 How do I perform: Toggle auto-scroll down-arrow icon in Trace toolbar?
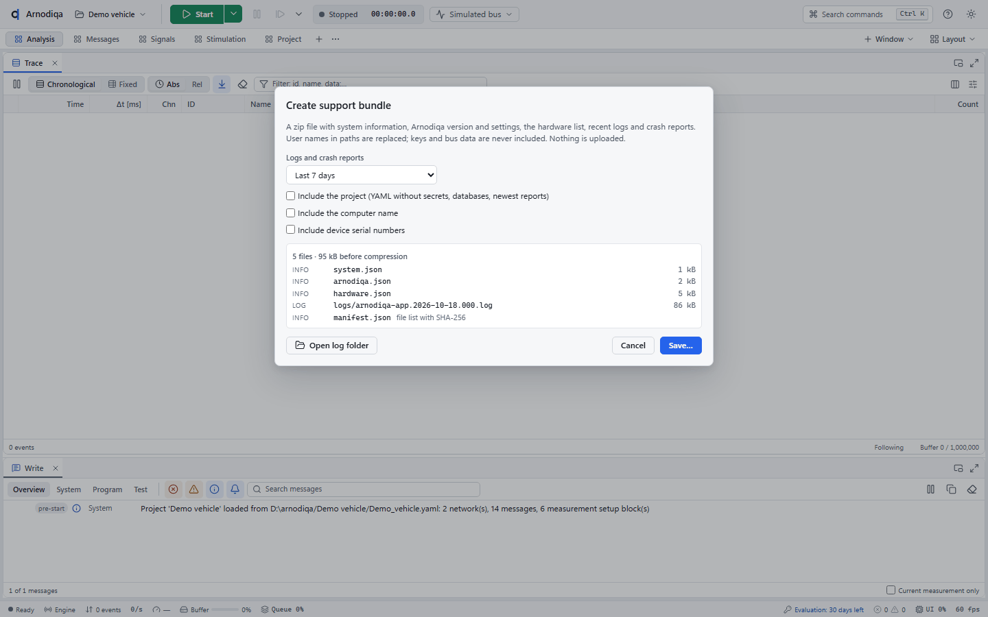[222, 84]
